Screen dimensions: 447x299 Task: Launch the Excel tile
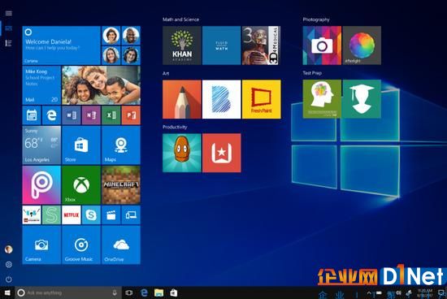point(111,115)
